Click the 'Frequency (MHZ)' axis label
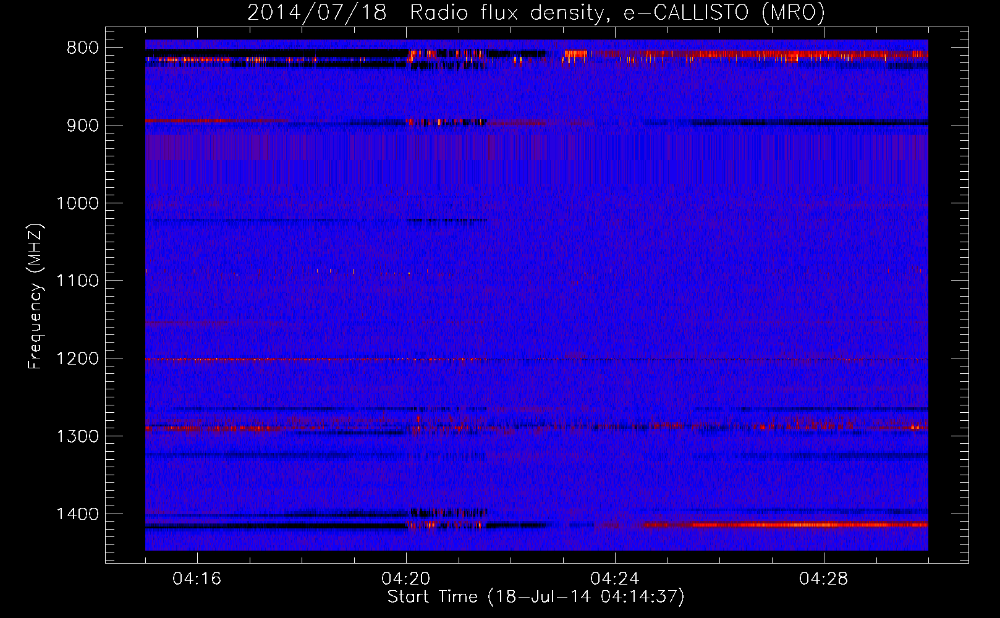Screen dimensions: 1000x618 (x=35, y=297)
